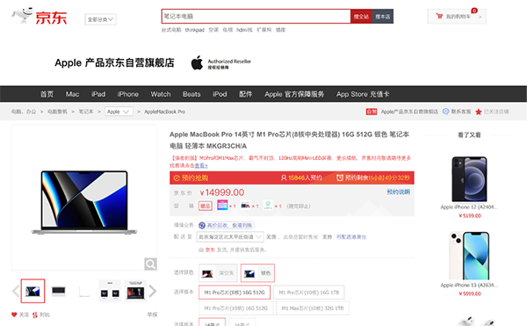Open the iPod nav tab
The height and width of the screenshot is (326, 527).
coord(220,94)
